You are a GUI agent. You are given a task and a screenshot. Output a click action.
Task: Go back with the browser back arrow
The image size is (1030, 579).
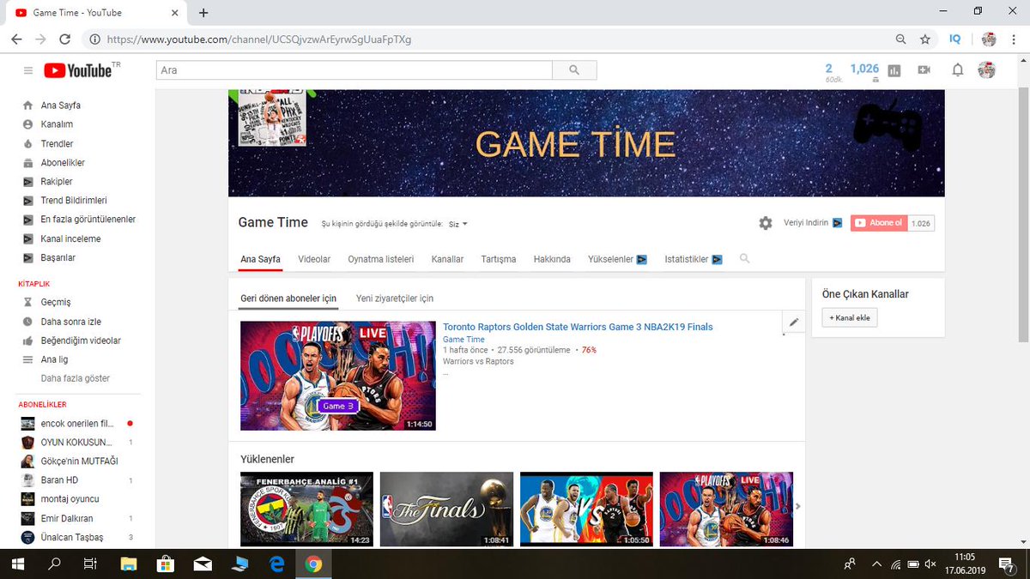(16, 39)
